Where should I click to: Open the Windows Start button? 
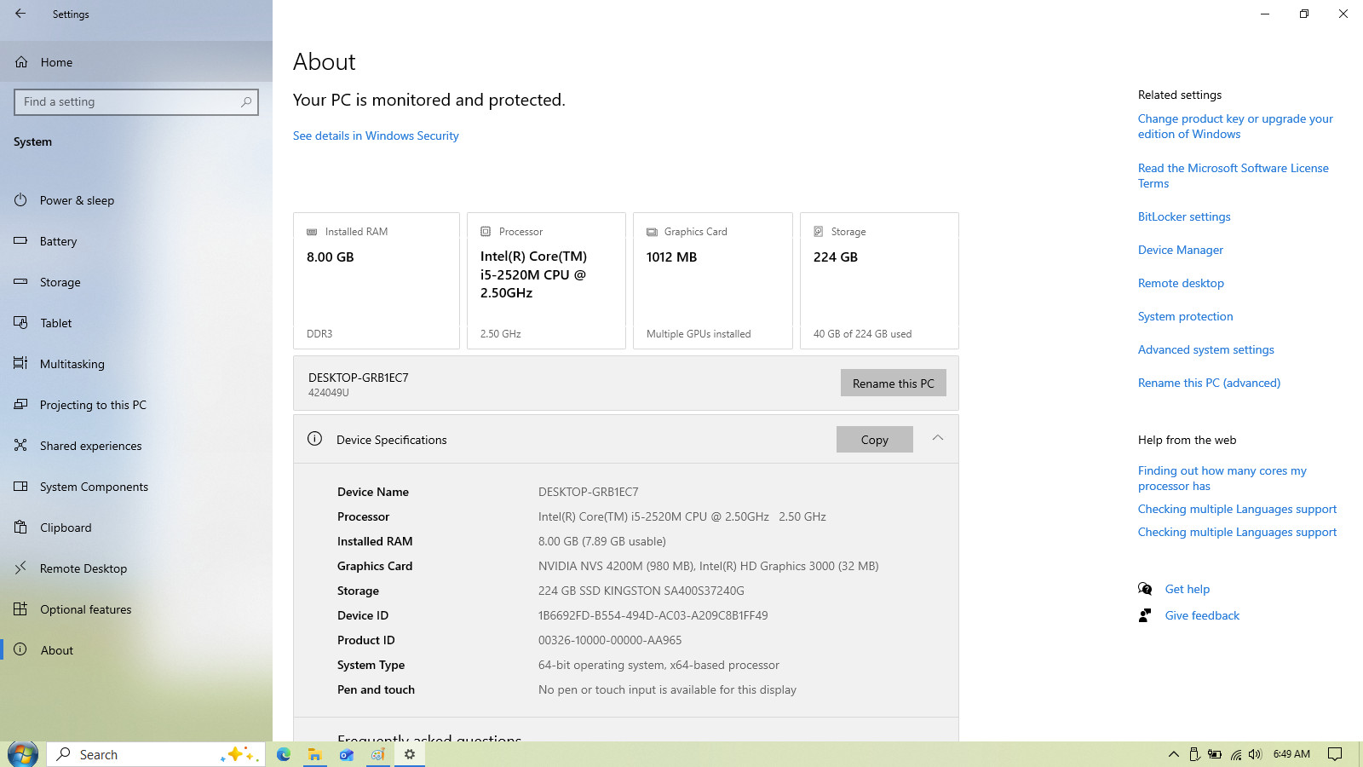click(x=23, y=754)
